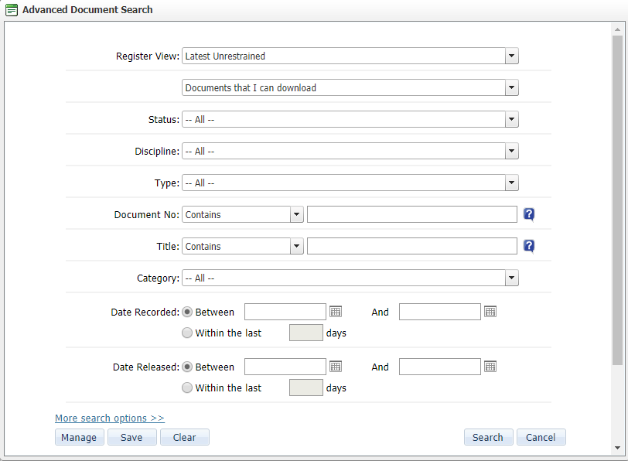Click Date Released start date field
This screenshot has width=628, height=461.
pyautogui.click(x=285, y=367)
